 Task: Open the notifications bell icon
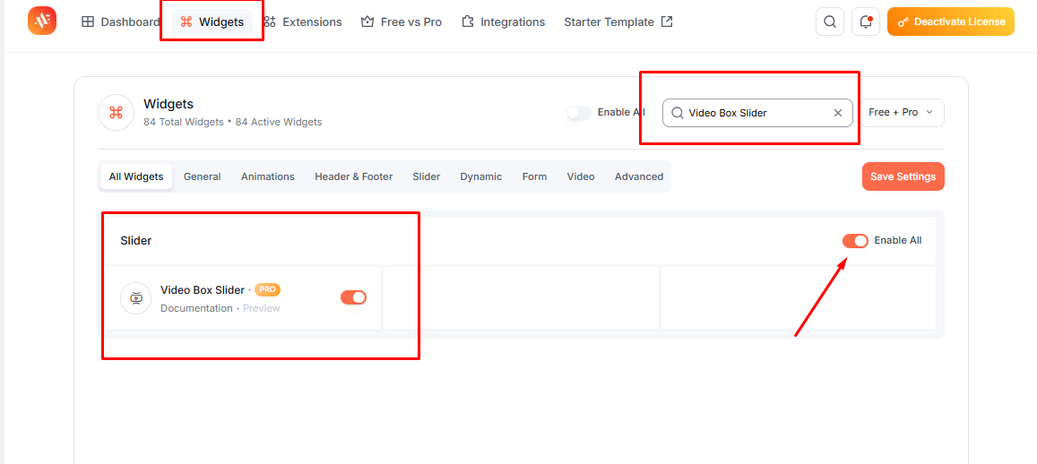866,21
